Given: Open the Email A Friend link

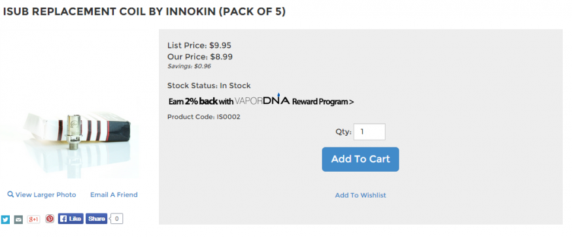Looking at the screenshot, I should (114, 195).
